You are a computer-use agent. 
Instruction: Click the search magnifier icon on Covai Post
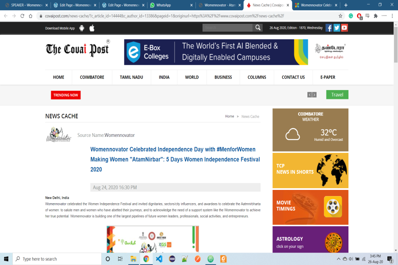(258, 28)
